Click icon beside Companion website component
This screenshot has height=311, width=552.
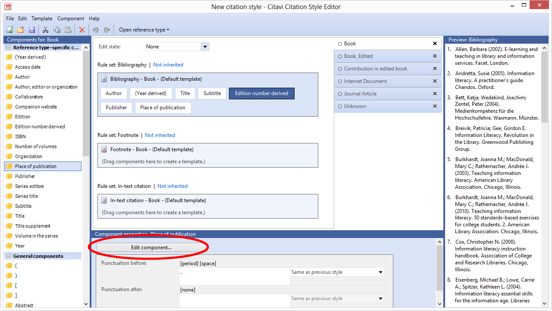[x=9, y=107]
